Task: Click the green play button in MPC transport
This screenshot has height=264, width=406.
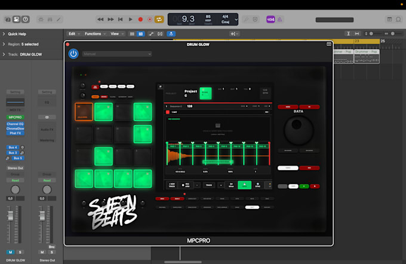Action: tap(304, 186)
